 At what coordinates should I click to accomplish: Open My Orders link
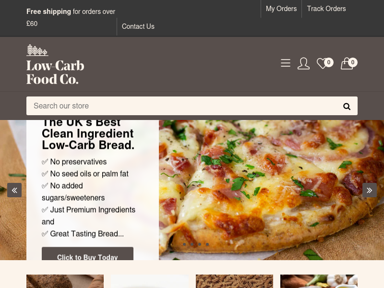[x=281, y=9]
